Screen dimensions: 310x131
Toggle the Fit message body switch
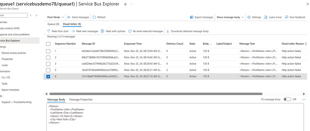[287, 99]
